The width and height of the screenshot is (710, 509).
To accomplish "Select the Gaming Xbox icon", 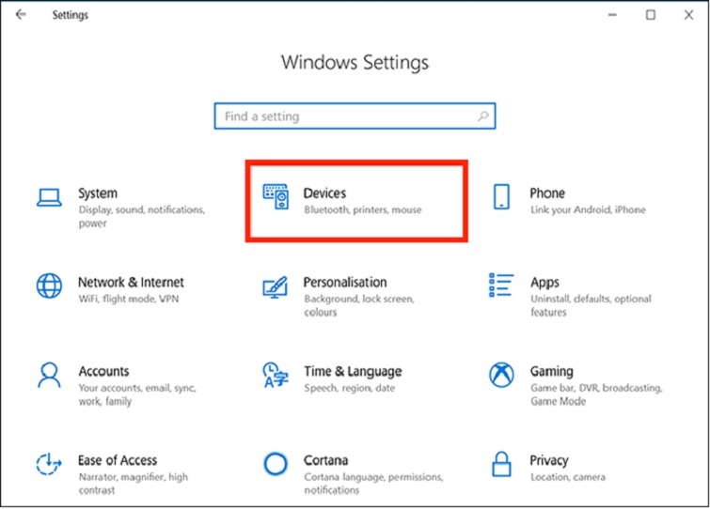I will pyautogui.click(x=501, y=375).
